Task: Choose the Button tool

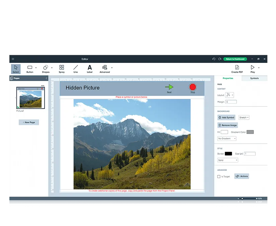Action: coord(30,69)
